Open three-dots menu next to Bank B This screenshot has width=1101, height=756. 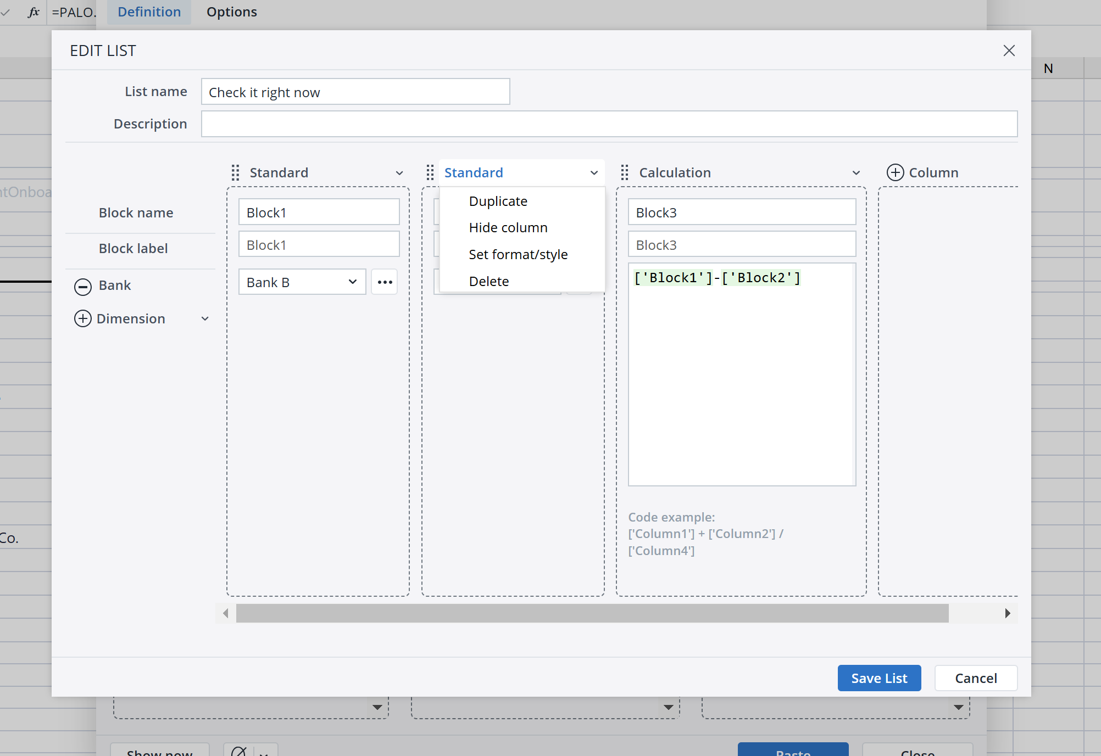click(385, 282)
